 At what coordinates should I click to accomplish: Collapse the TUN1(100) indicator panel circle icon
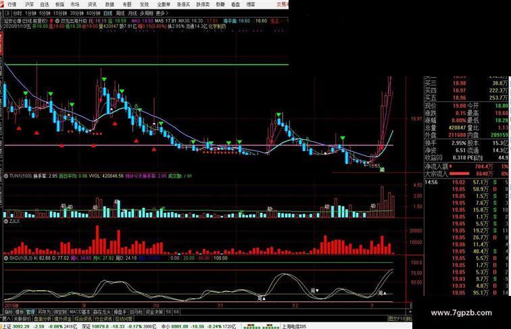(x=6, y=176)
